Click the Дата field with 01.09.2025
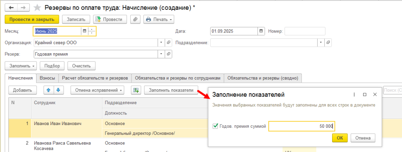This screenshot has height=152, width=402. point(234,31)
